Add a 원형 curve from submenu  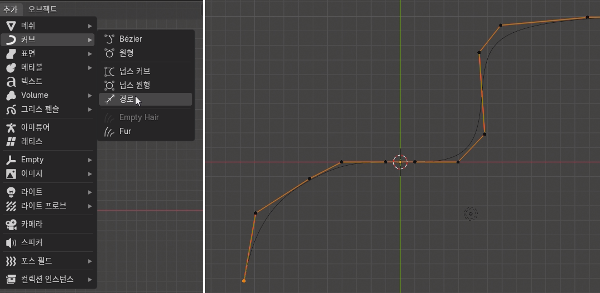click(x=146, y=53)
